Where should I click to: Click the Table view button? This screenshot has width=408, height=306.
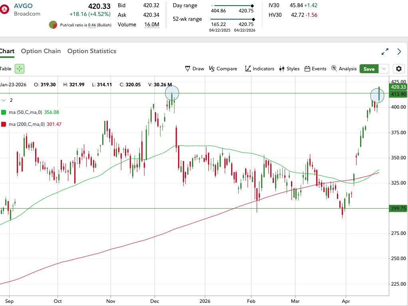(6, 69)
